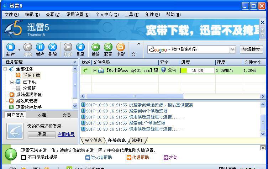Open the 工具(T) menu

pyautogui.click(x=132, y=15)
